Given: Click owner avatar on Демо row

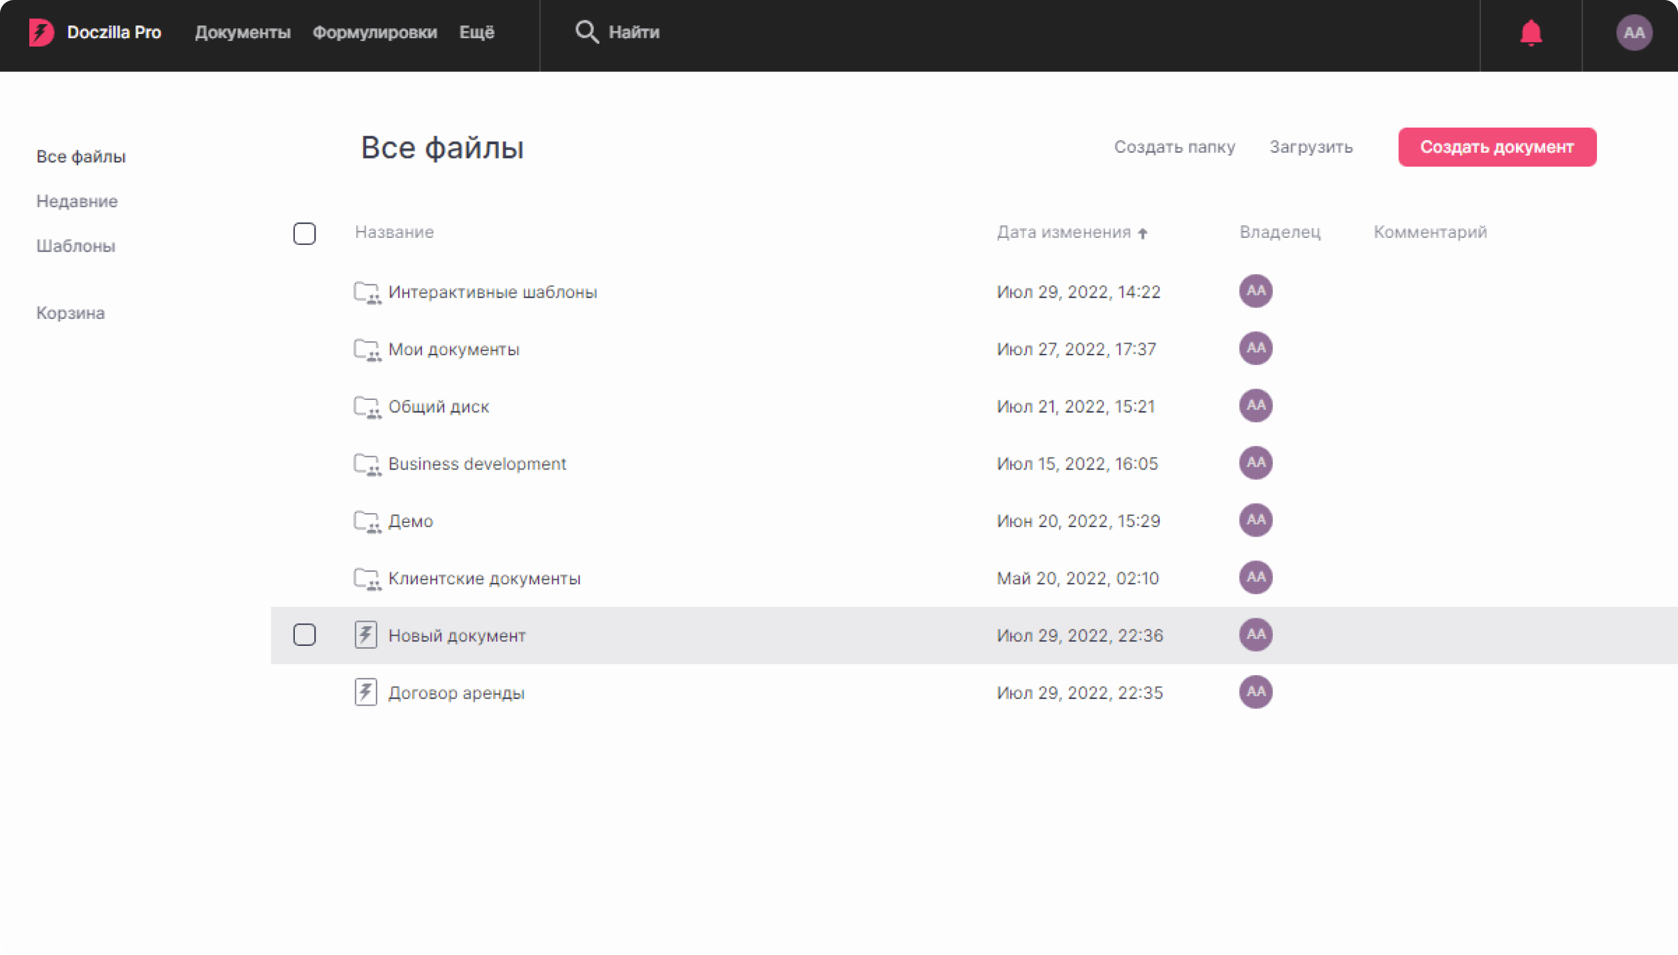Looking at the screenshot, I should click(x=1256, y=520).
